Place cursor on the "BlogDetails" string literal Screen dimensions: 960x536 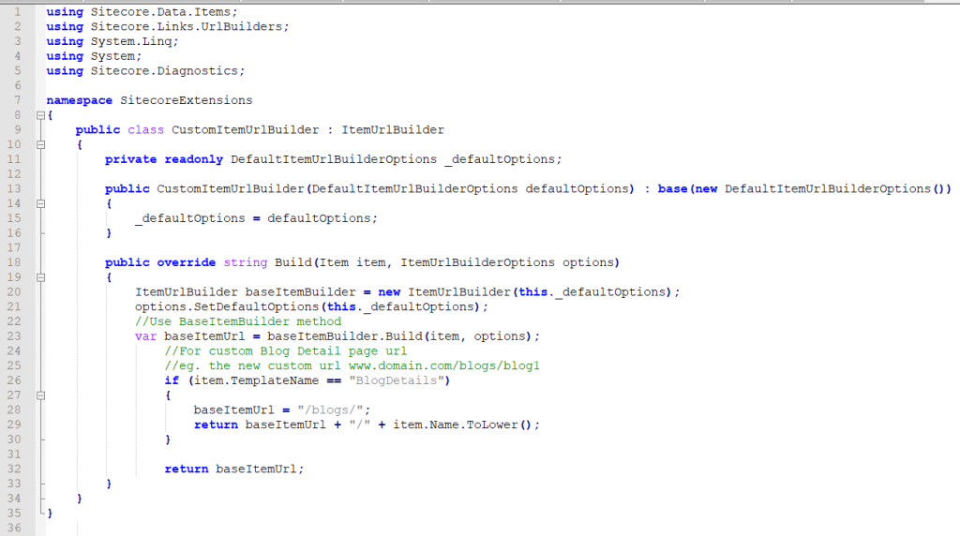[398, 380]
